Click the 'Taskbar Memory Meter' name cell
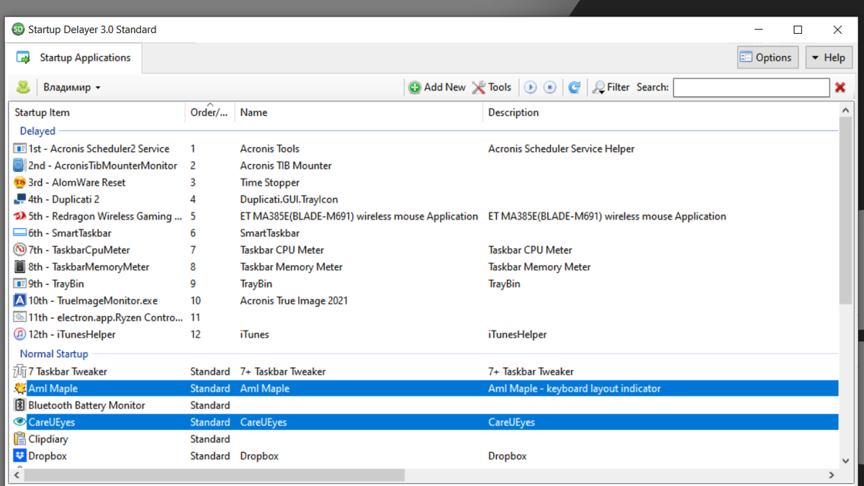Screen dimensions: 864x486 (x=291, y=267)
